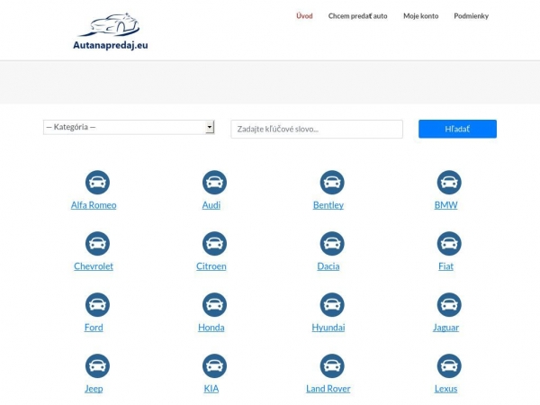Click the car icon above KIA
The image size is (540, 405).
[214, 365]
